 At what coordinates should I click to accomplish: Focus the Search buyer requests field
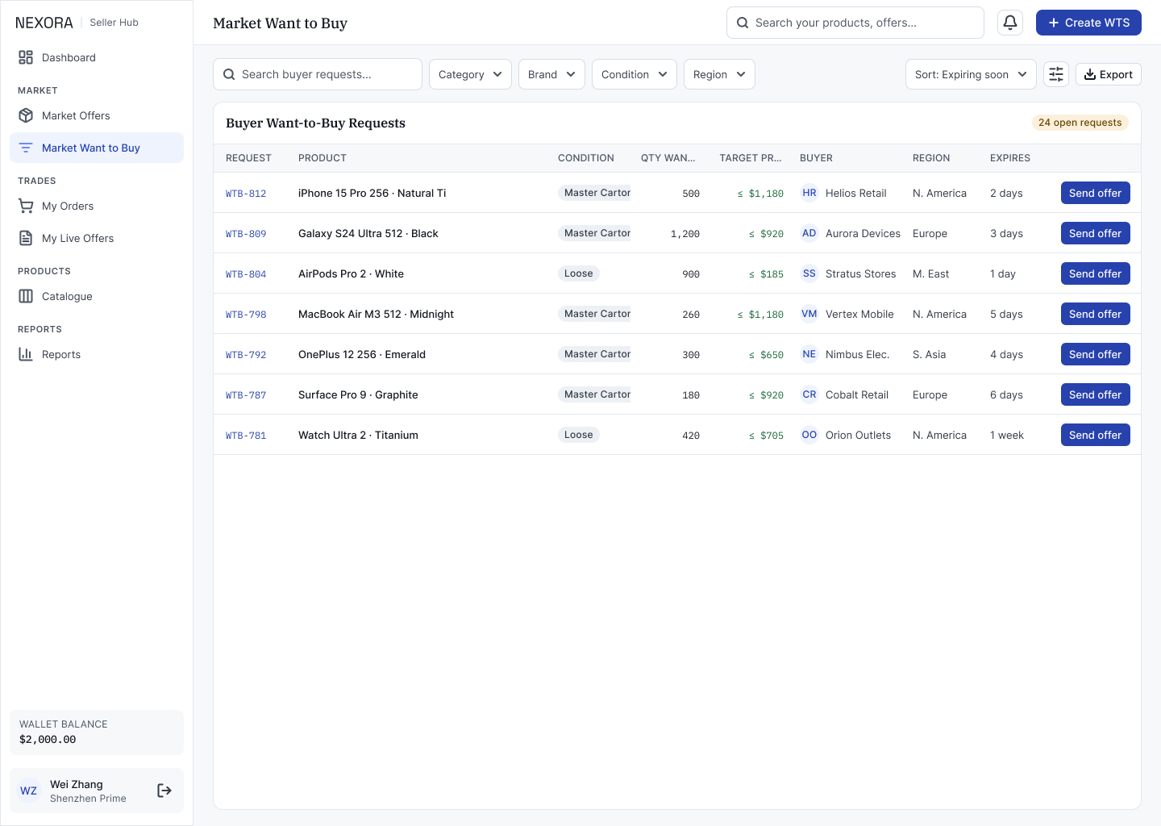coord(318,74)
